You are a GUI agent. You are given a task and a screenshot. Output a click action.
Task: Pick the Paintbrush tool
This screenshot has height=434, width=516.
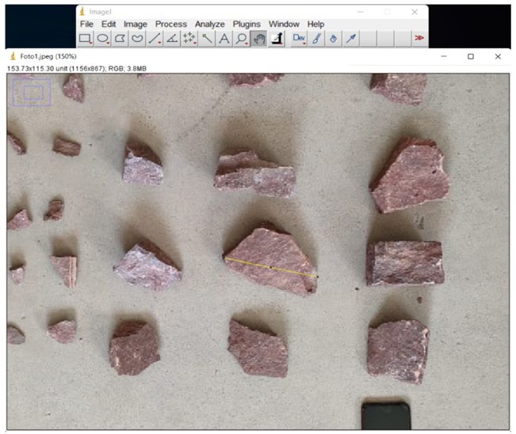click(x=316, y=38)
